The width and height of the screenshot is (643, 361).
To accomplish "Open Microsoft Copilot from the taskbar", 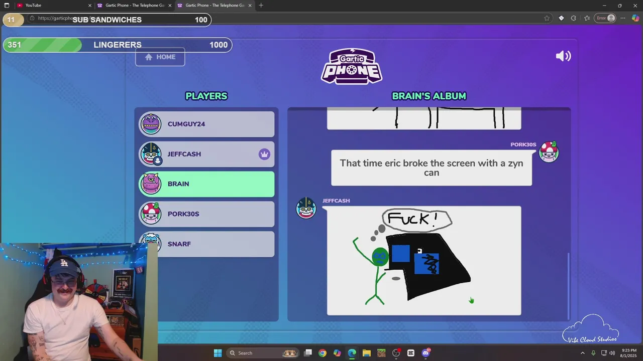I will (337, 353).
